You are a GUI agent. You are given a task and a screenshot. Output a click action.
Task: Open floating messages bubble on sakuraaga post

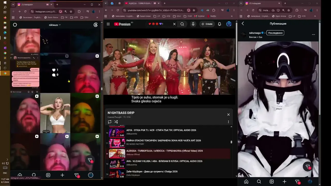(x=308, y=167)
